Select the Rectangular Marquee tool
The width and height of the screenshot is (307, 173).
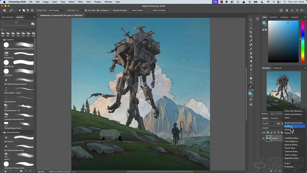click(251, 24)
